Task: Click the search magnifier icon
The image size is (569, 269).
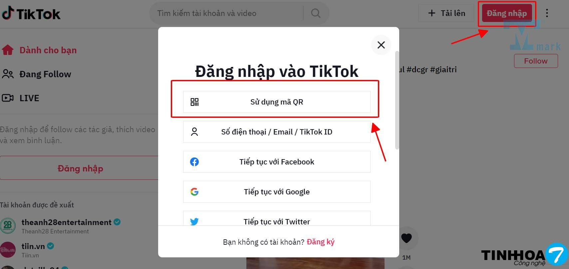Action: [316, 13]
